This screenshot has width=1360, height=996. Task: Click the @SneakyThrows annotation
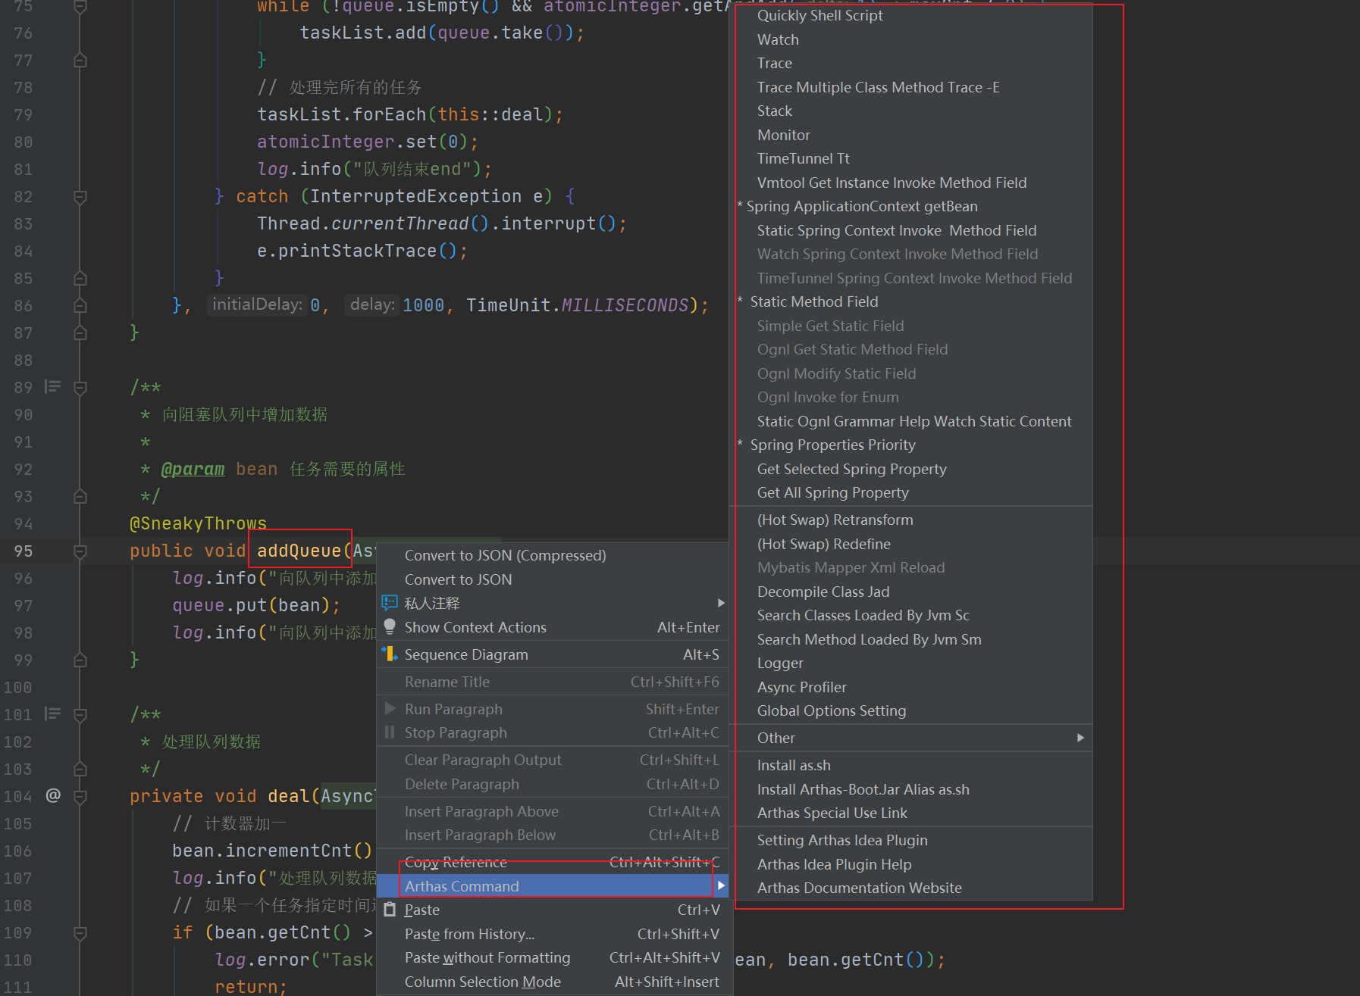198,523
